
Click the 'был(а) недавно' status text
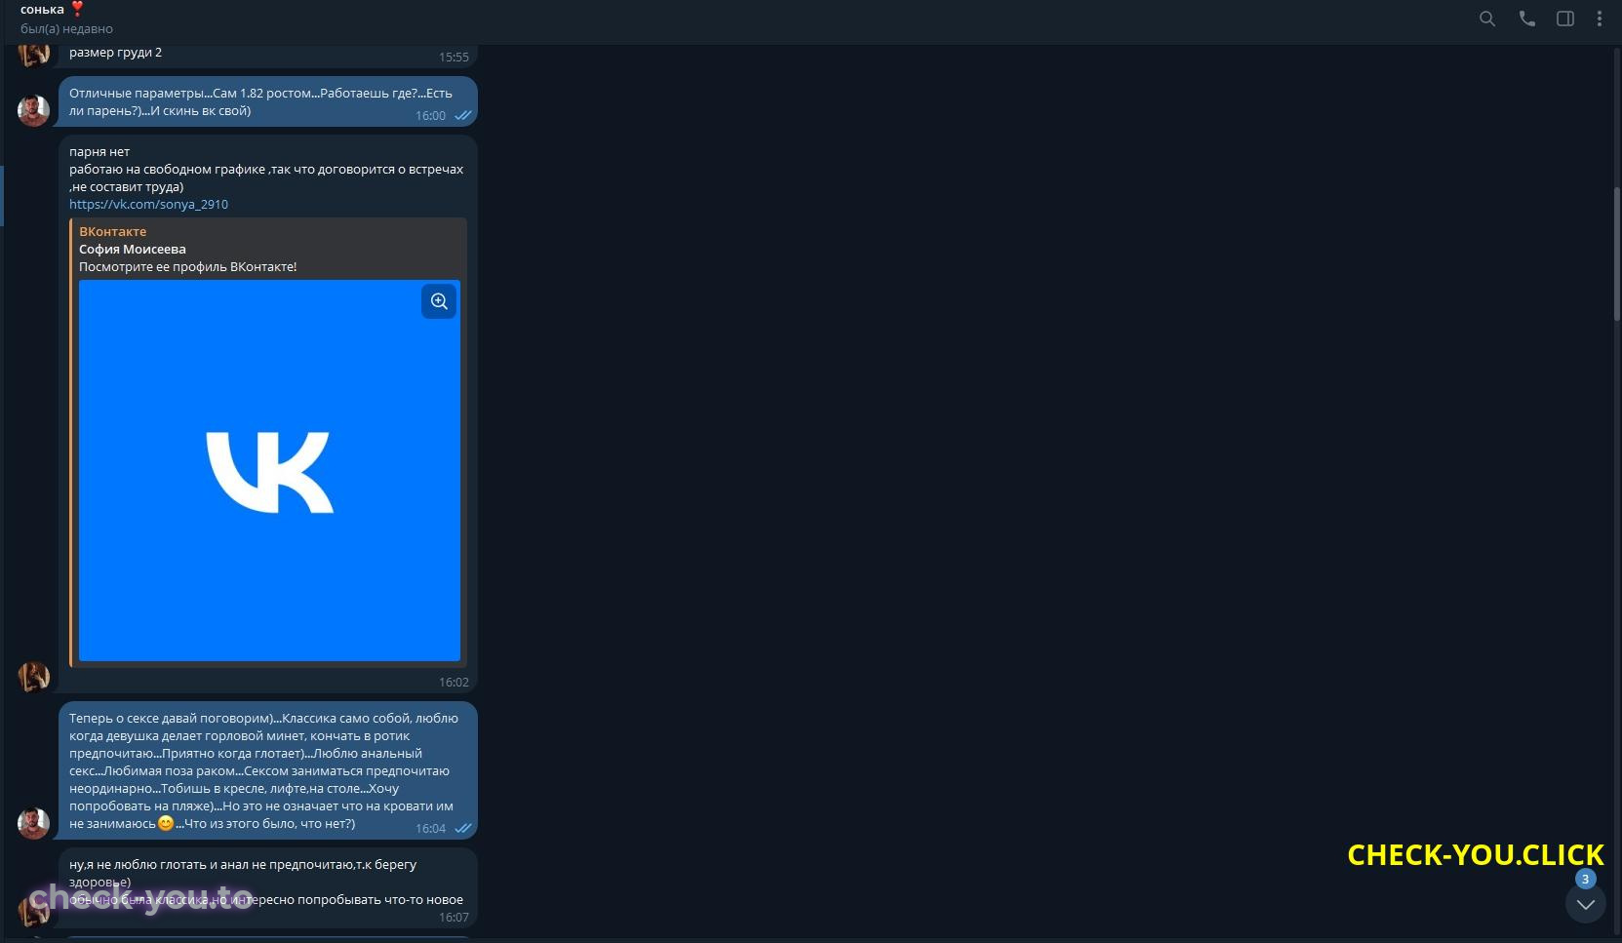click(x=66, y=29)
